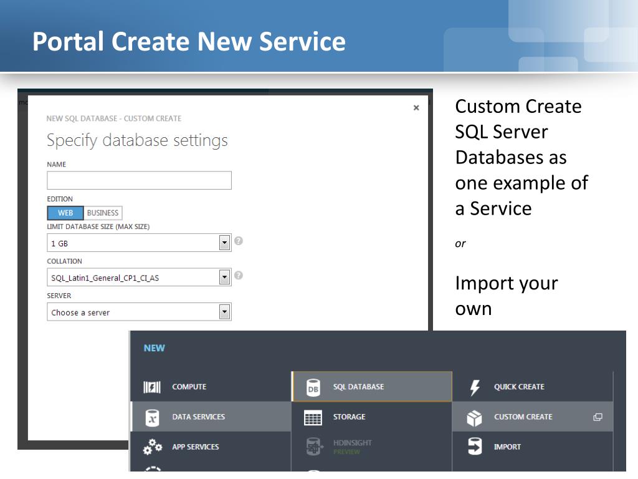Screen dimensions: 638x479
Task: Click help icon next to collation
Action: 239,275
